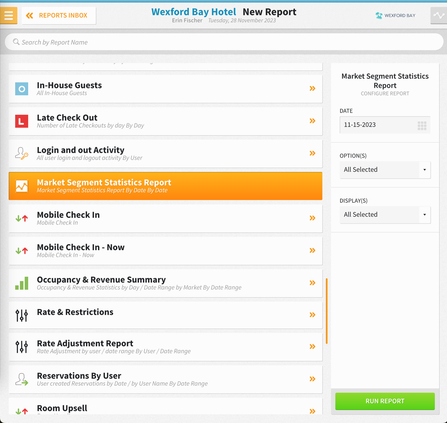Image resolution: width=447 pixels, height=423 pixels.
Task: Click the Rate & Restrictions sliders icon
Action: point(22,315)
